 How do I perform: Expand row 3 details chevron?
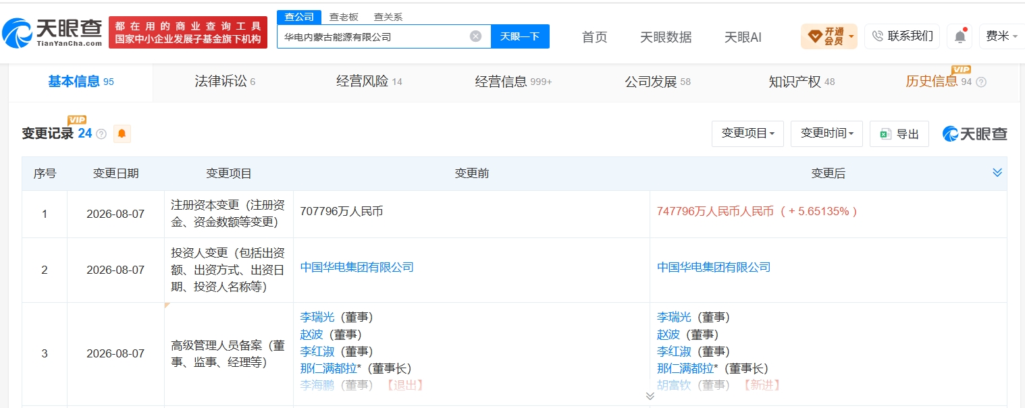650,397
